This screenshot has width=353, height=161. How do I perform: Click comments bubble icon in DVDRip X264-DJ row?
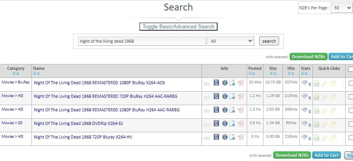[x=305, y=123]
